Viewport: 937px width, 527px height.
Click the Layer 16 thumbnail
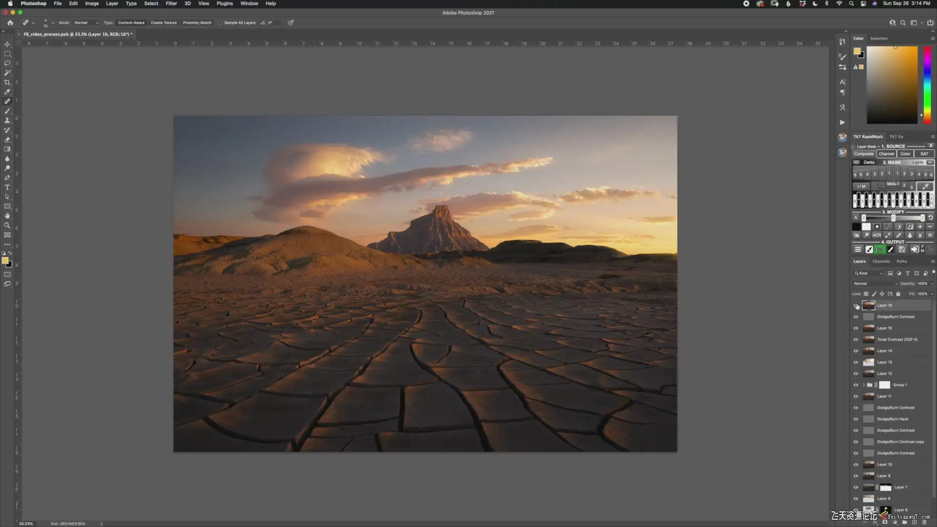coord(869,305)
